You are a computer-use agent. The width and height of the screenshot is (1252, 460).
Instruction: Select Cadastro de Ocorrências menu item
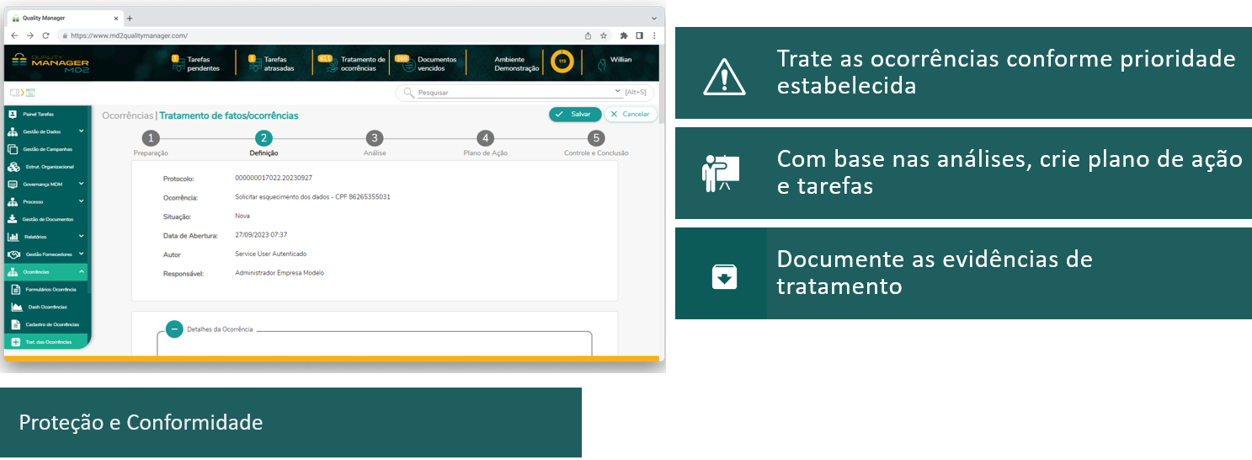coord(52,324)
